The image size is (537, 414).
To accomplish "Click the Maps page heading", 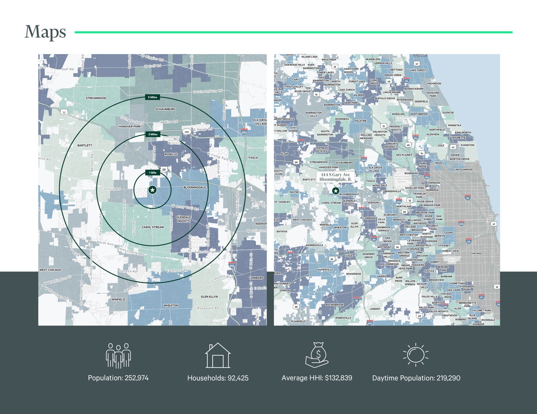I will (x=45, y=32).
